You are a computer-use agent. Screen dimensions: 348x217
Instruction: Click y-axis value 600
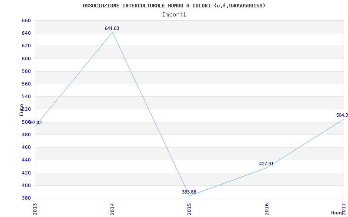tap(26, 59)
